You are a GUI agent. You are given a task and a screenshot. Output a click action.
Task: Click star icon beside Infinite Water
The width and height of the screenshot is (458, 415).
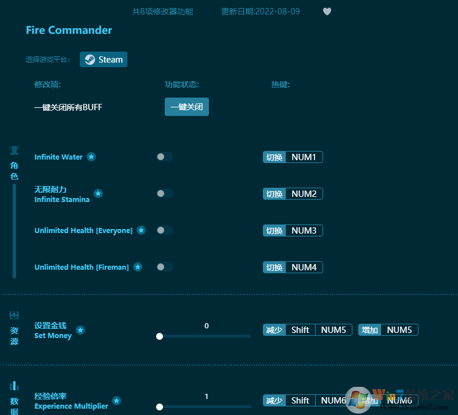click(x=91, y=157)
